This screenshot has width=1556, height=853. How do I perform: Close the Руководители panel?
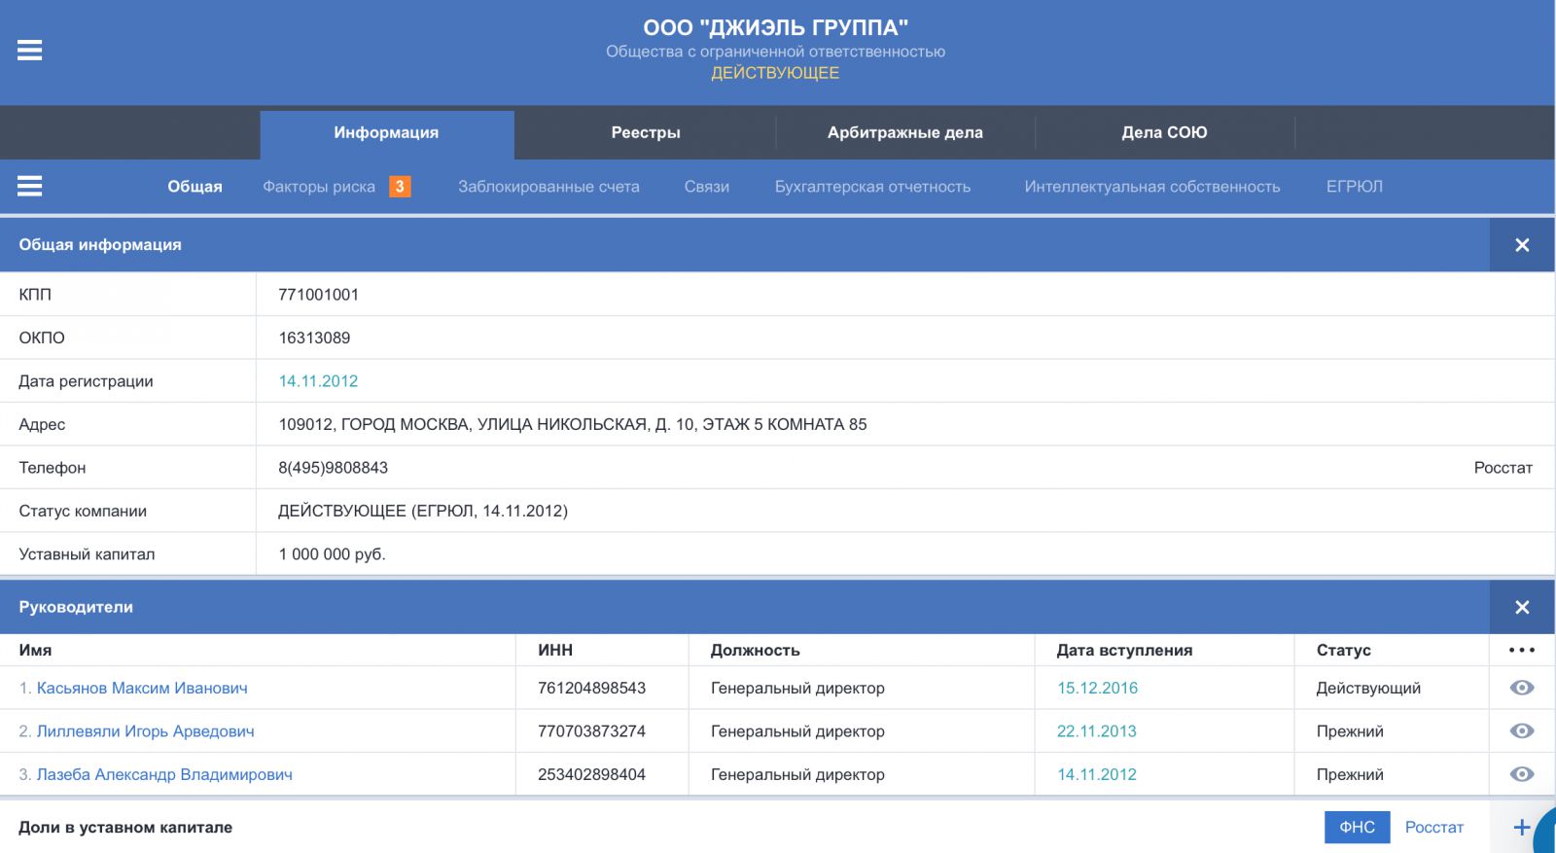tap(1522, 607)
